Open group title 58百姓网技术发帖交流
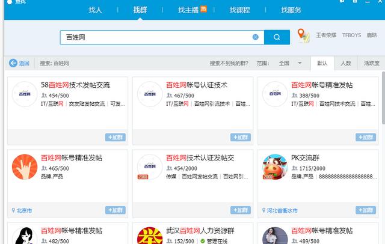Viewport: 385px width, 244px height. [x=75, y=85]
